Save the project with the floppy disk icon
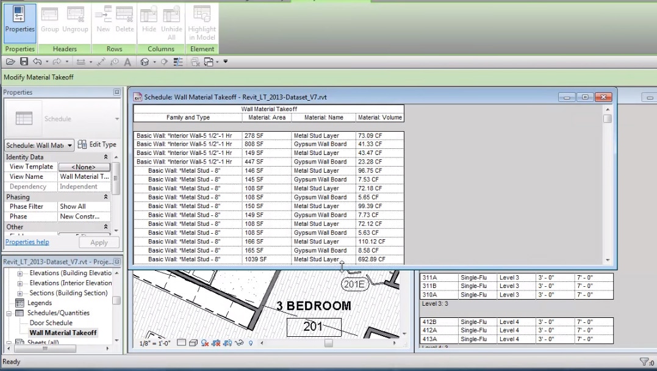657x371 pixels. coord(24,62)
